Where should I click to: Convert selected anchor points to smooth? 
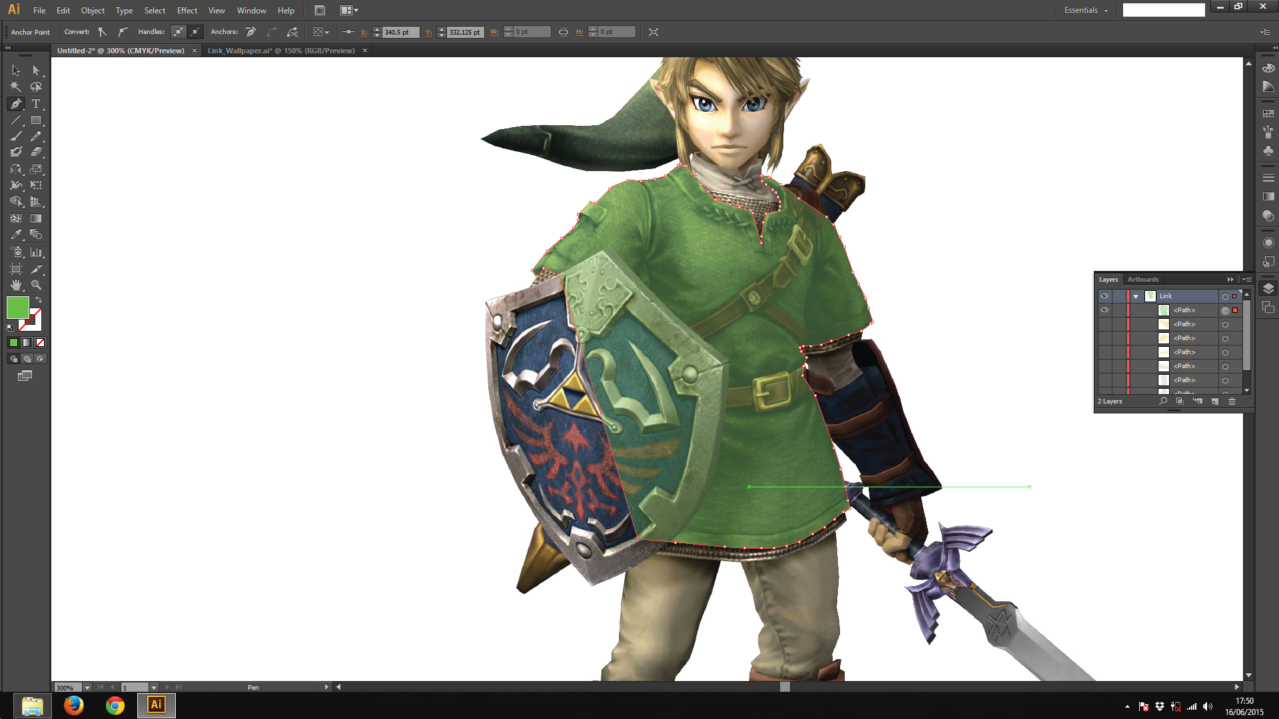(x=123, y=32)
